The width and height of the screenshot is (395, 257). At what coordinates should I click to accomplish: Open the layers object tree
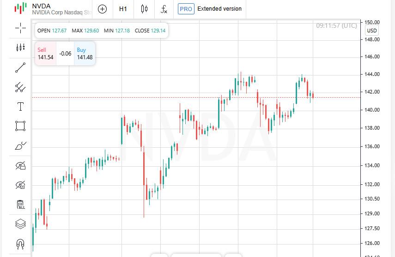point(20,224)
